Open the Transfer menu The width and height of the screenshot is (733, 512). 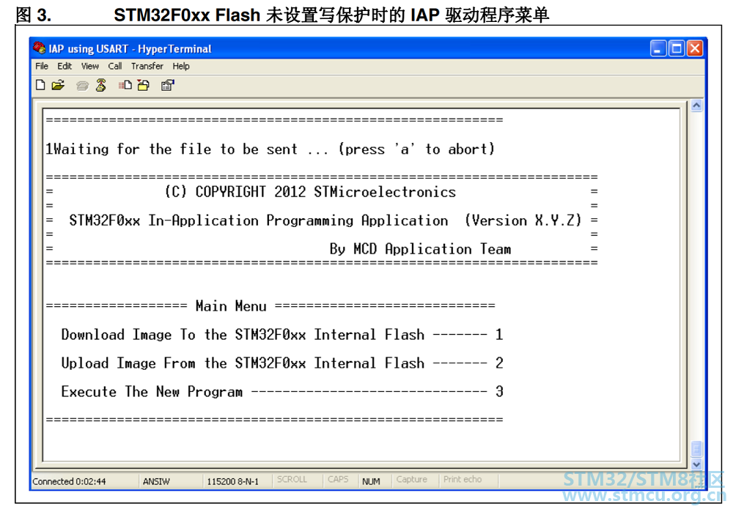point(147,67)
